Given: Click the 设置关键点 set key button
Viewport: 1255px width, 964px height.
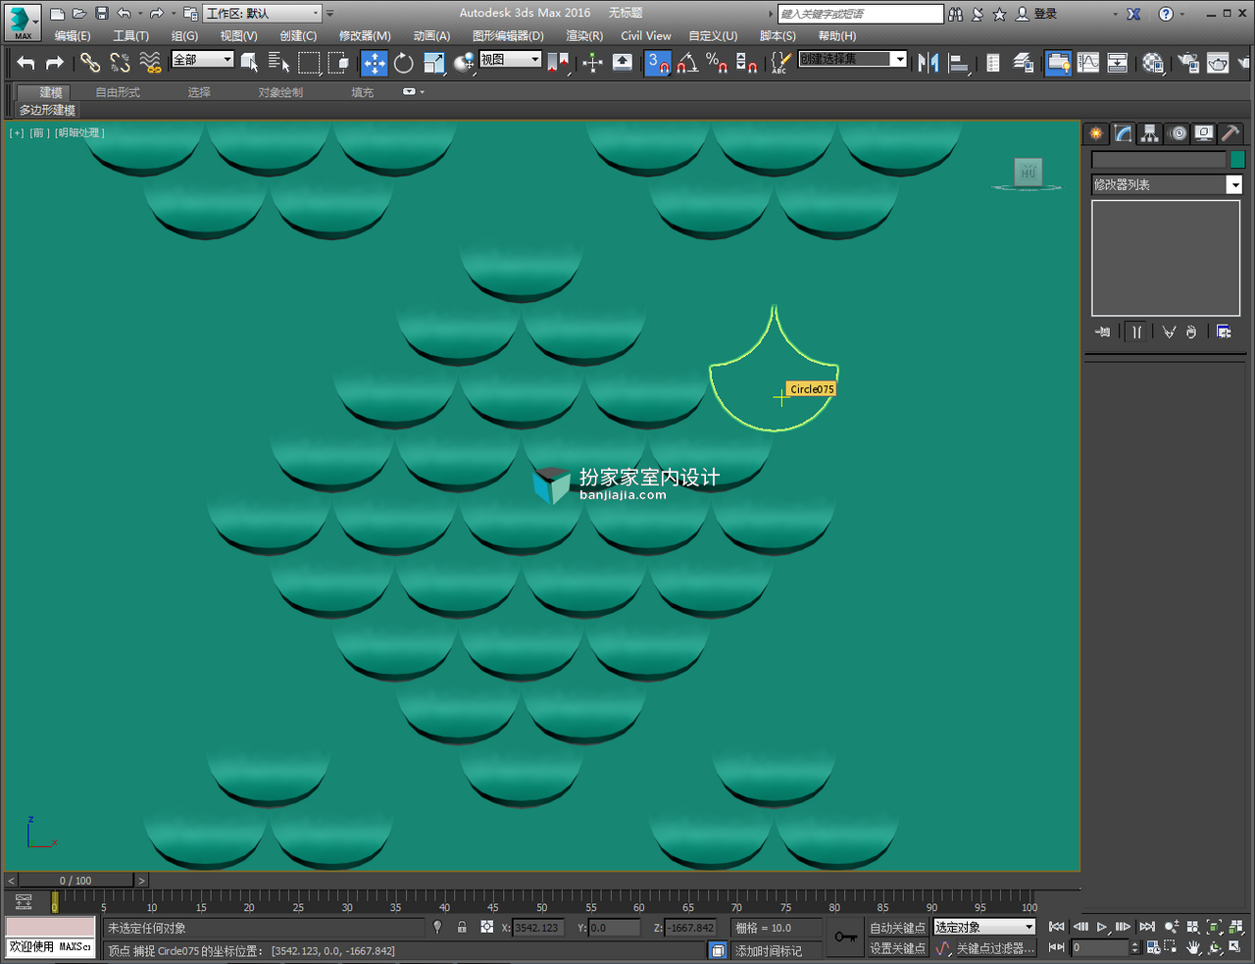Looking at the screenshot, I should 897,948.
